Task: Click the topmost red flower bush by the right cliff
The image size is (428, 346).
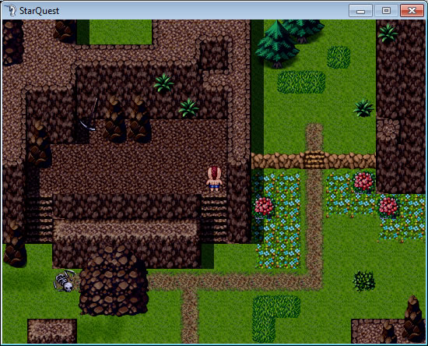Action: pyautogui.click(x=363, y=182)
